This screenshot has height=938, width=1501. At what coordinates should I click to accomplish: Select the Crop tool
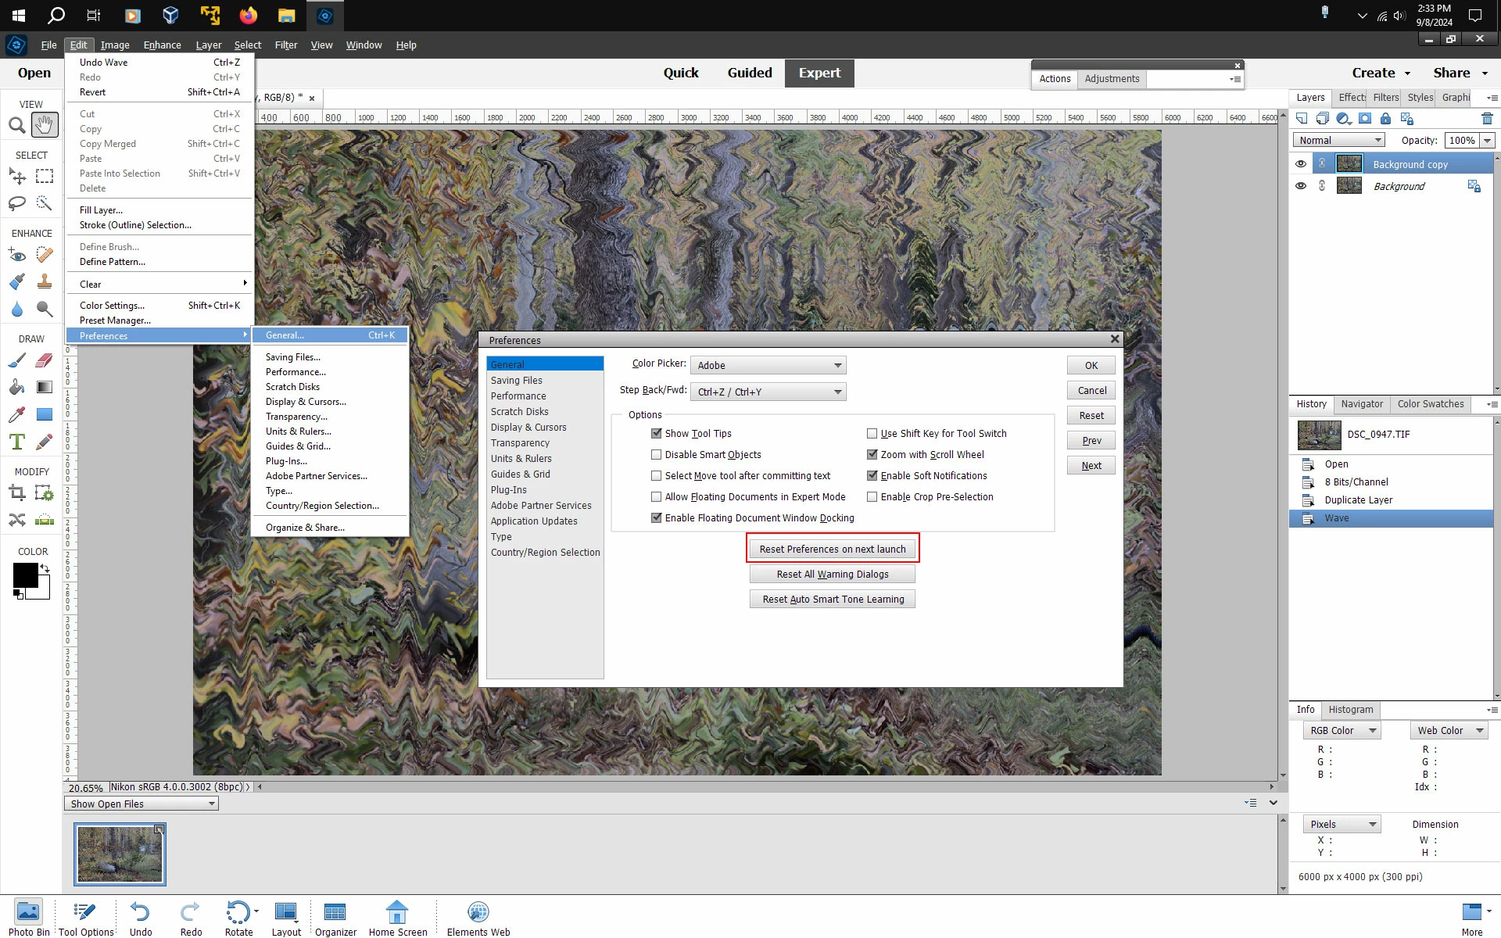point(16,492)
